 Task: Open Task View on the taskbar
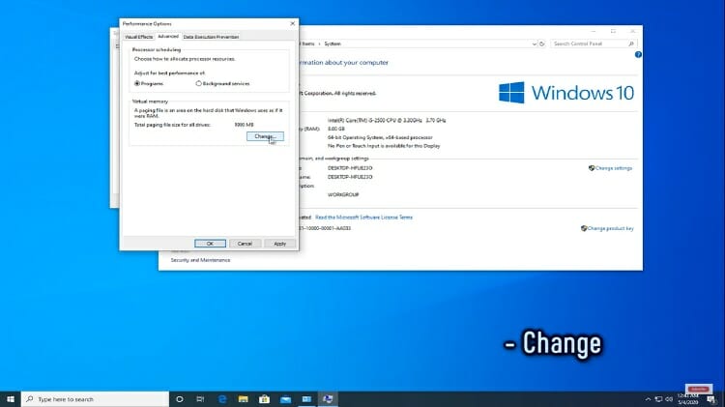[200, 398]
